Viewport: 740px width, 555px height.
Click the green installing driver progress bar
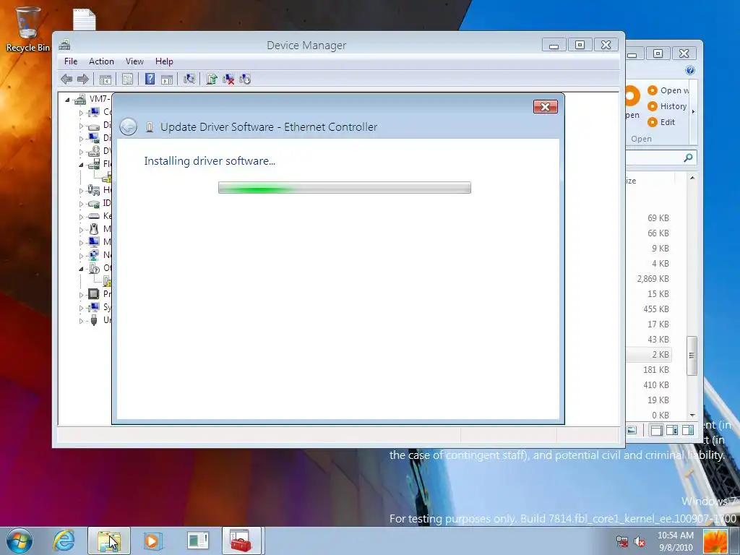coord(345,187)
